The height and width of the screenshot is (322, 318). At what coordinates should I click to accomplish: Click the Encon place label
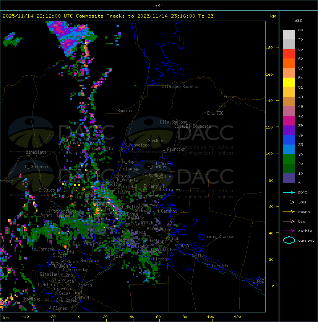point(229,97)
